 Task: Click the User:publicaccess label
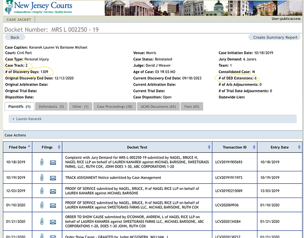(x=286, y=19)
